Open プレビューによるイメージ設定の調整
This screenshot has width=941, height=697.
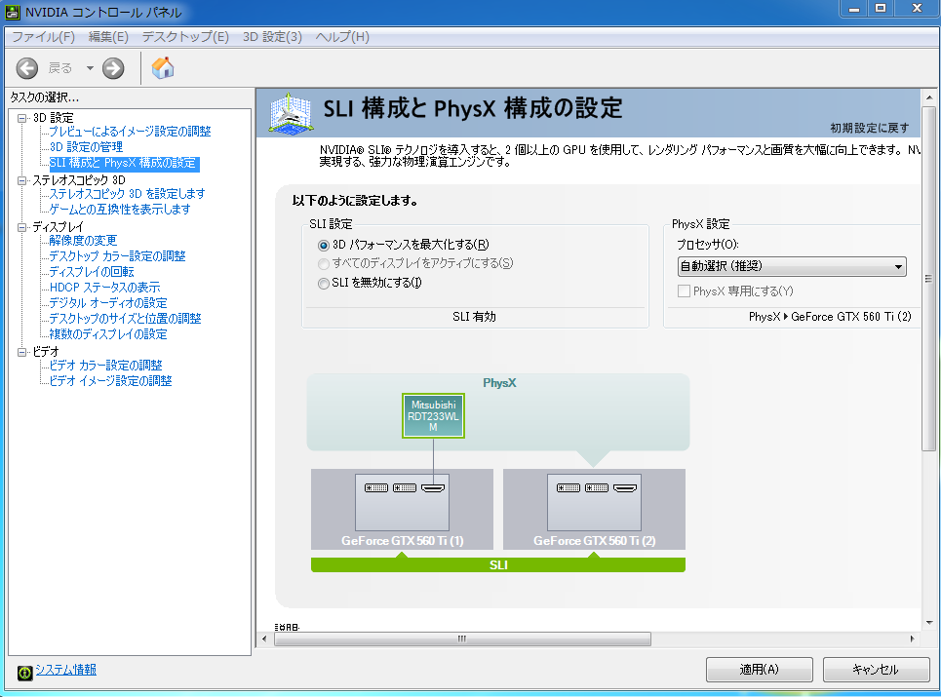131,132
